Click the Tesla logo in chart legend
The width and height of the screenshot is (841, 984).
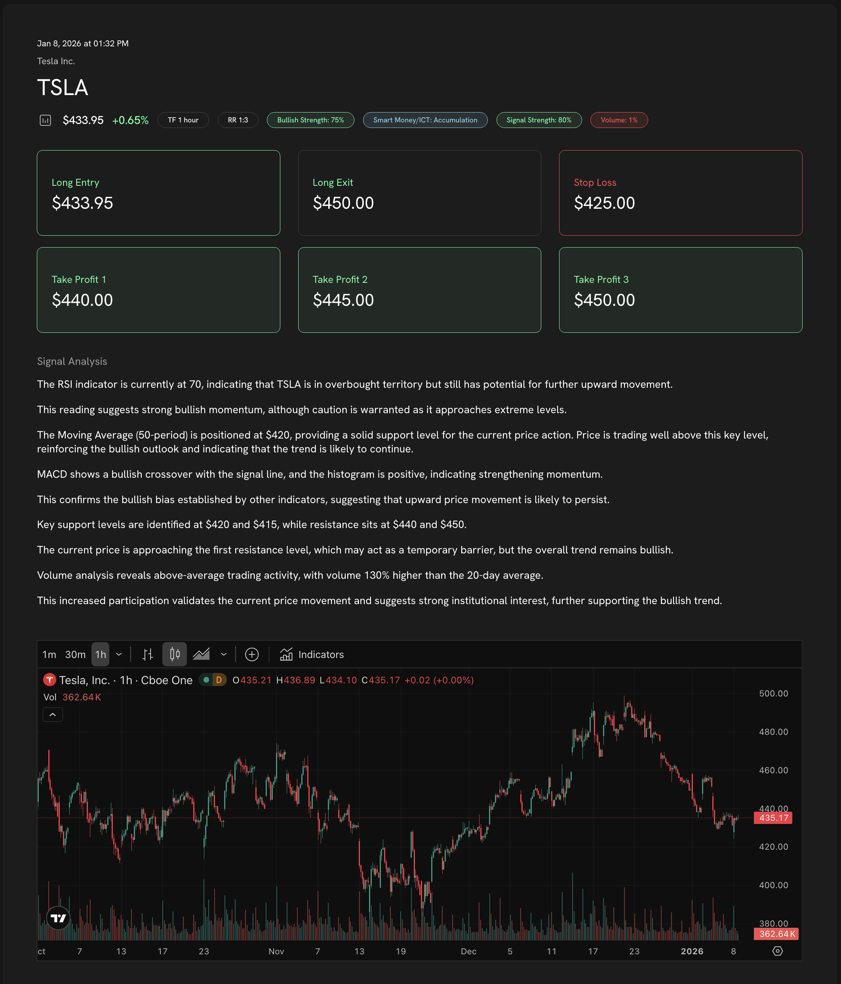49,680
